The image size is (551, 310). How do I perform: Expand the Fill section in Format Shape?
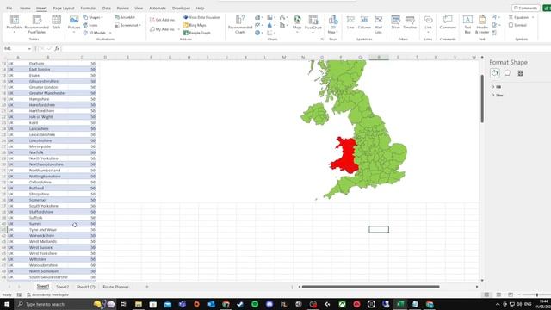[x=497, y=87]
